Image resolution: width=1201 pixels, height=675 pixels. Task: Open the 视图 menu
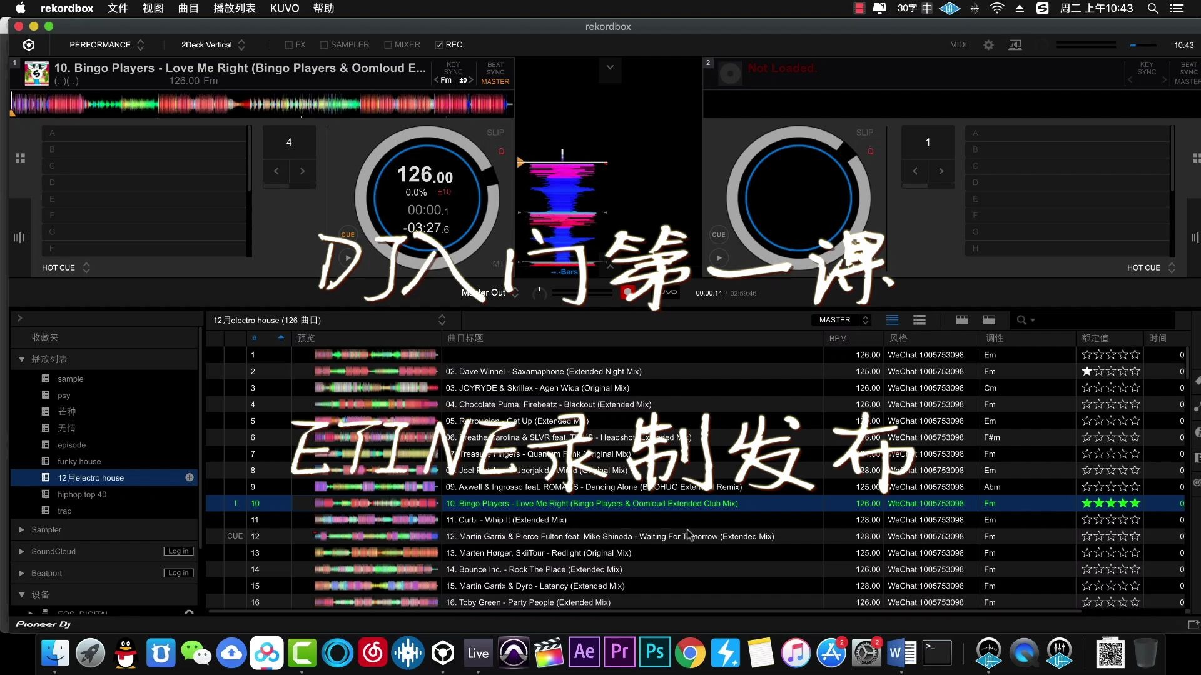[153, 8]
